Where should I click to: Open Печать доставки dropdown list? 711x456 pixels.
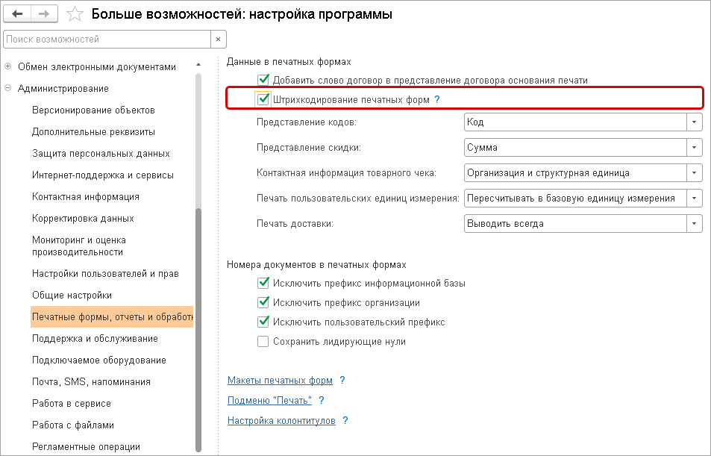click(695, 223)
